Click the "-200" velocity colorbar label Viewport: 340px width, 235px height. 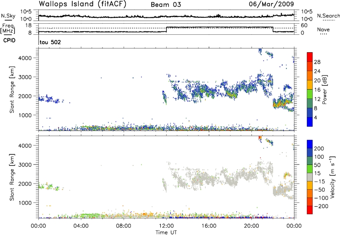(321, 206)
